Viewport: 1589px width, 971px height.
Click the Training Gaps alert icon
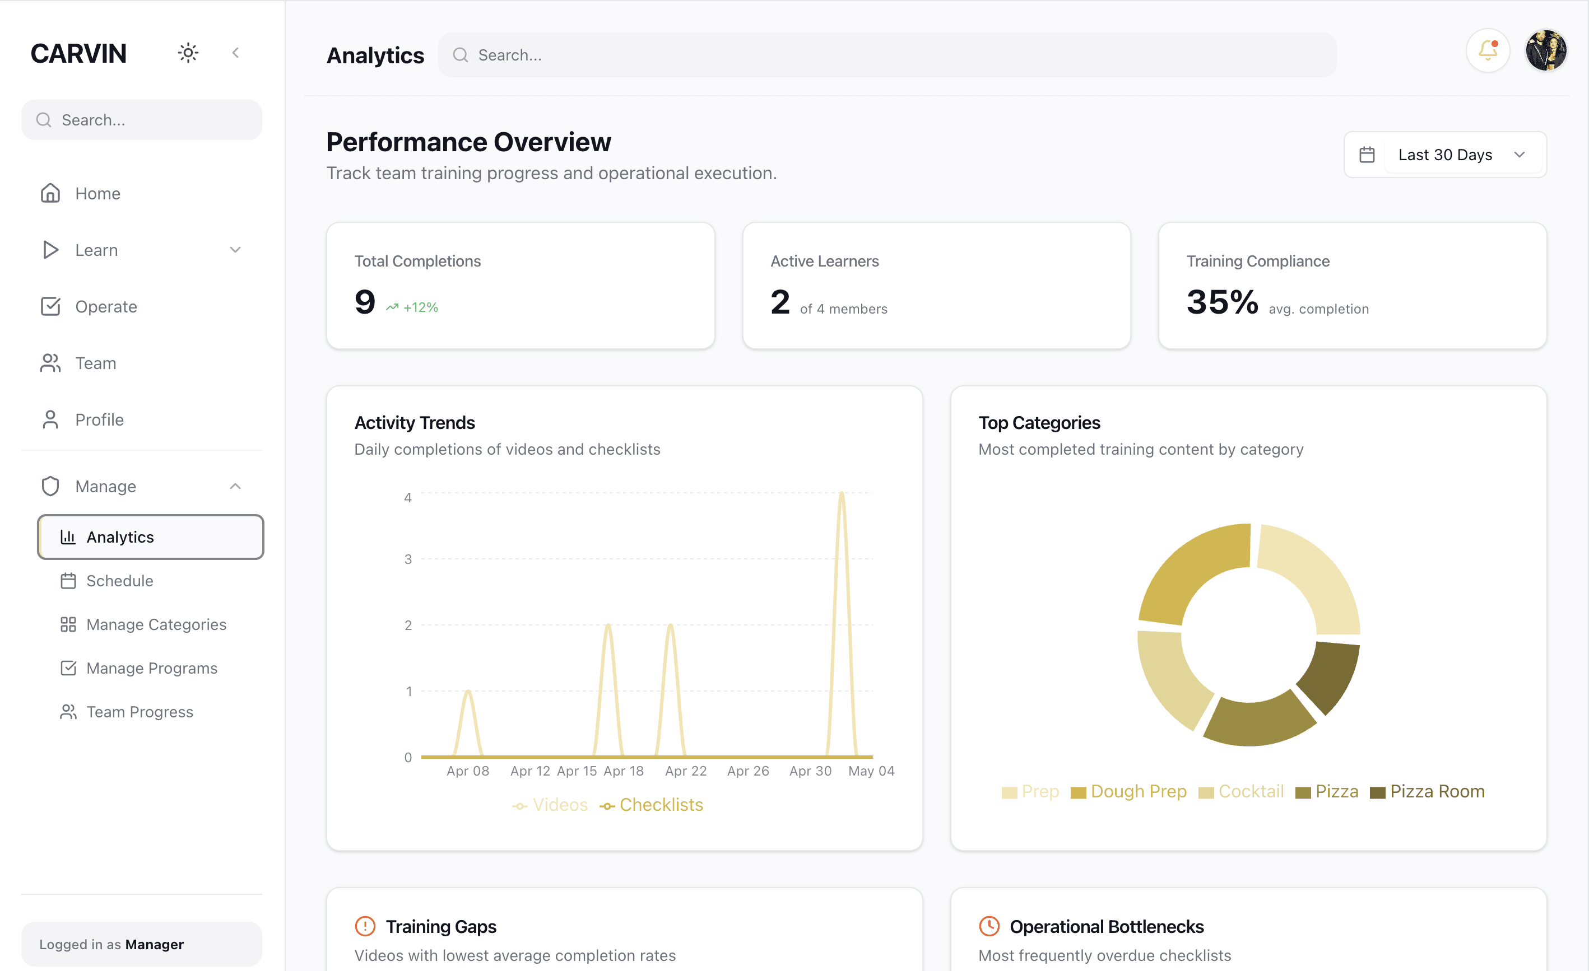[x=365, y=927]
